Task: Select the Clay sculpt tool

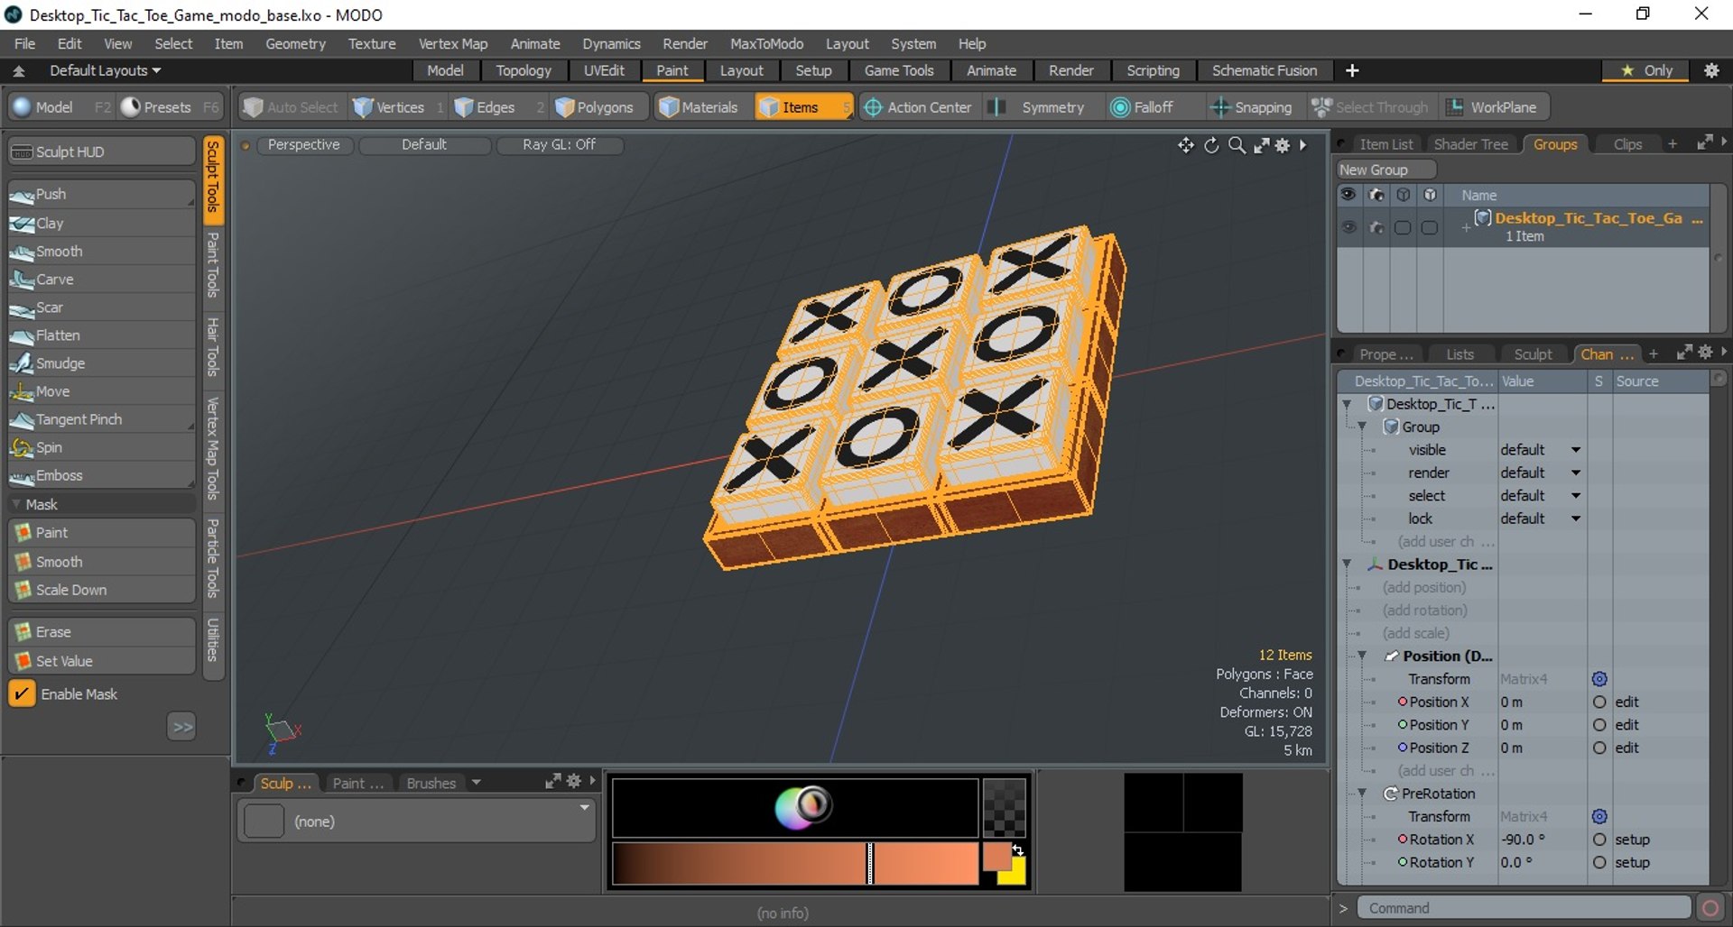Action: [101, 223]
